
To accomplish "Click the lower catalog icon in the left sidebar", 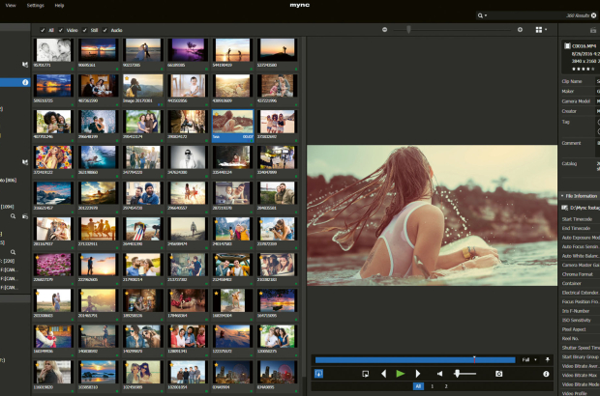I will coord(25,162).
